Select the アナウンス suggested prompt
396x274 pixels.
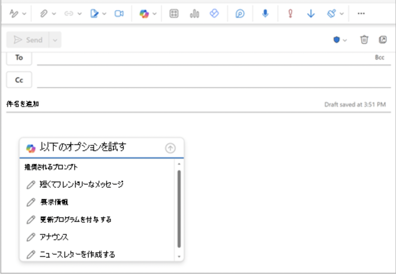[x=54, y=237]
